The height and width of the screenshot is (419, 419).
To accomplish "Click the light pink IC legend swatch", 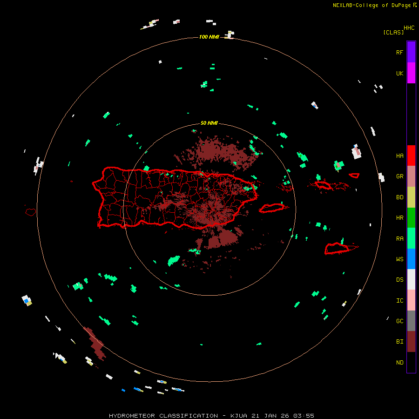I will click(411, 300).
